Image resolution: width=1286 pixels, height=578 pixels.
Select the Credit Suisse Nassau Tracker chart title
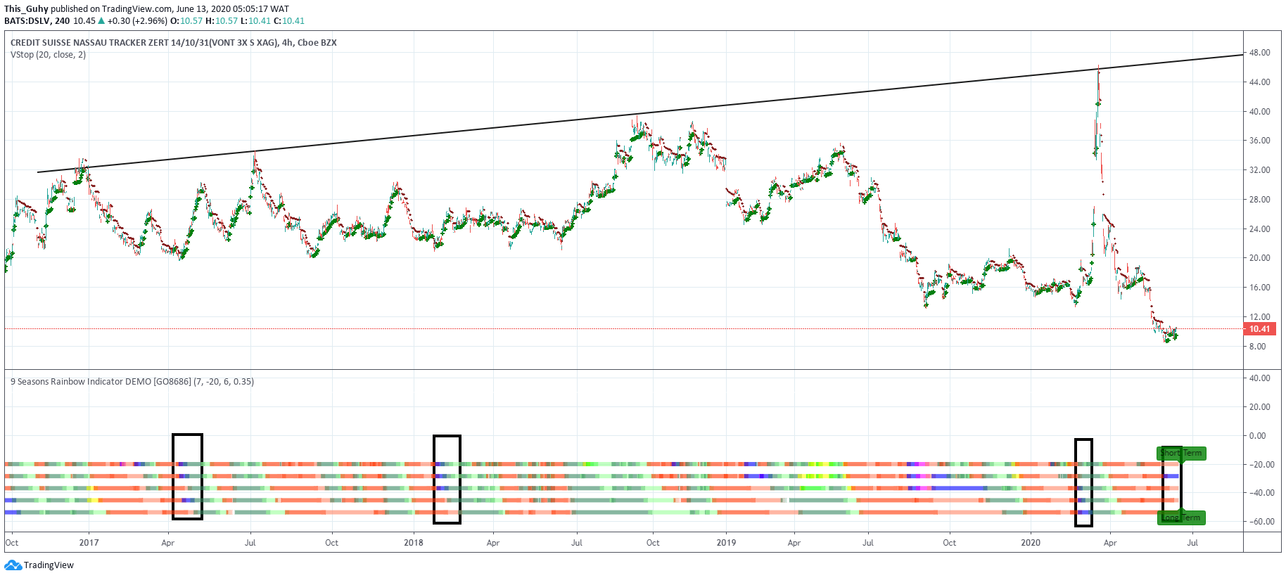[173, 43]
